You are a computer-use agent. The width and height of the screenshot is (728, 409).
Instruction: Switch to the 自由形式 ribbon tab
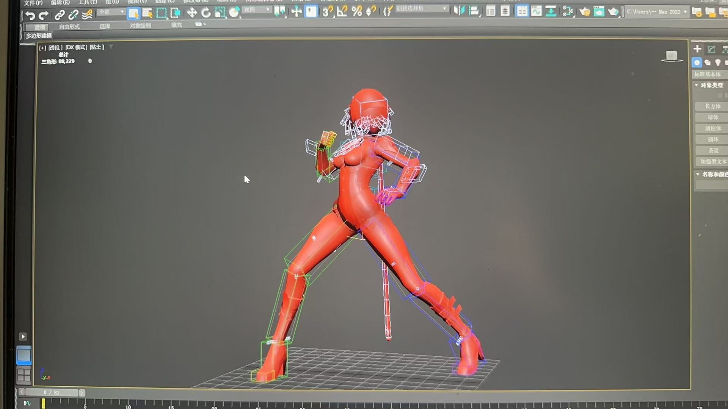(69, 27)
